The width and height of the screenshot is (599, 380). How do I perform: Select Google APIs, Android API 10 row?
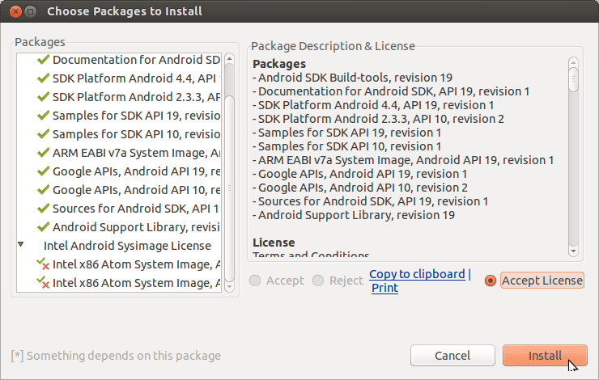(119, 190)
